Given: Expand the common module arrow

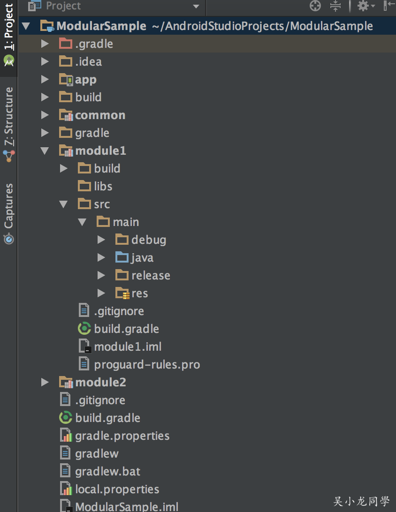Looking at the screenshot, I should click(x=45, y=115).
